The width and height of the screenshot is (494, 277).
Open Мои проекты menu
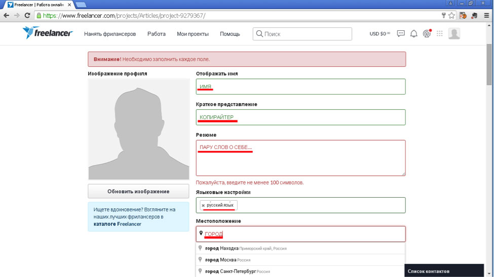193,34
